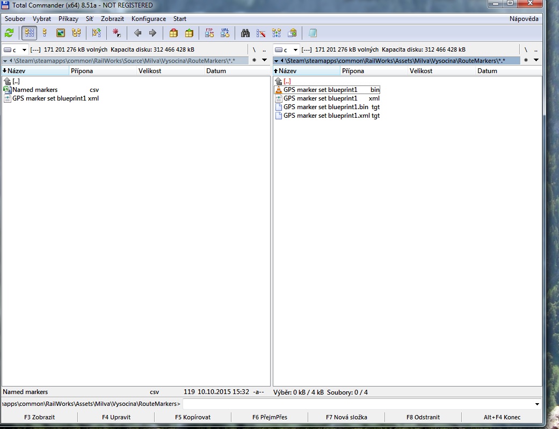
Task: Click the clipboard folder icon beside Synchronize
Action: (292, 33)
